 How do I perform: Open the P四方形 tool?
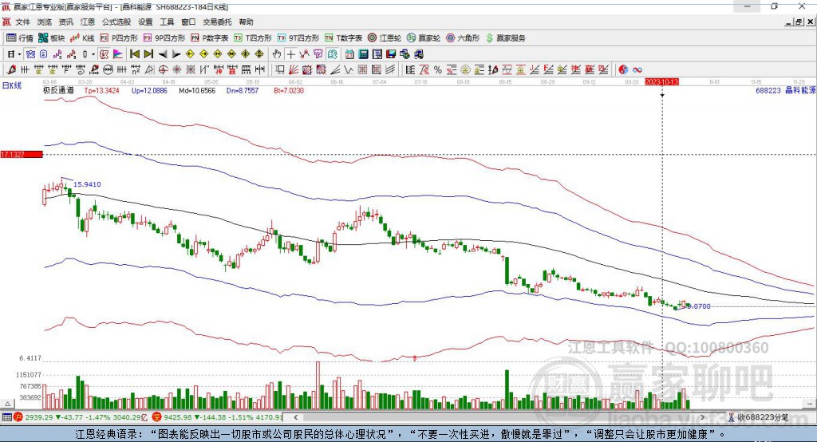tap(119, 38)
